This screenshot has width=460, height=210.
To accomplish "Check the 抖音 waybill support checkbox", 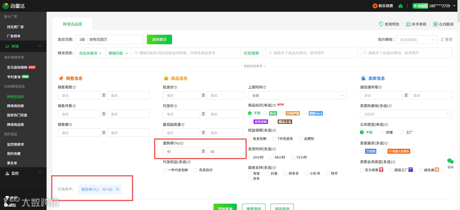I will click(x=268, y=174).
